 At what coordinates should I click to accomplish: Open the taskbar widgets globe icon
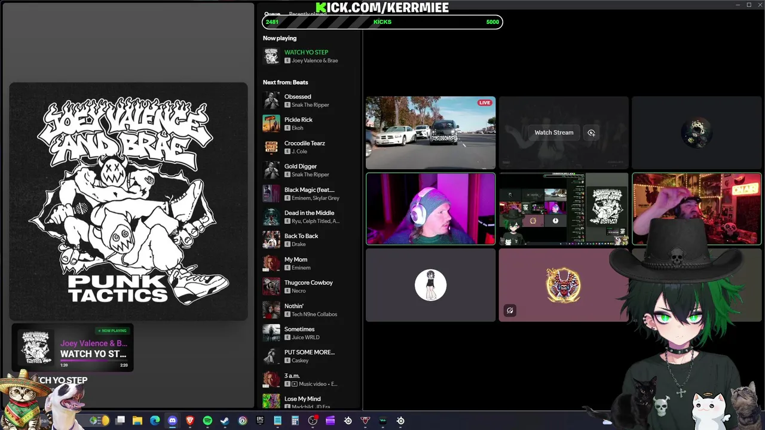pyautogui.click(x=99, y=420)
